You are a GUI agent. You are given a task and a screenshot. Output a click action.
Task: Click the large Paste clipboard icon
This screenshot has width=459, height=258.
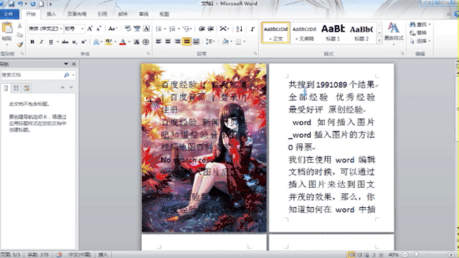tap(7, 28)
